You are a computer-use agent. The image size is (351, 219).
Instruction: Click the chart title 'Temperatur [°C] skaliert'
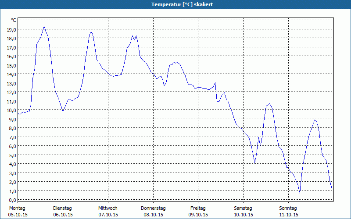click(182, 4)
